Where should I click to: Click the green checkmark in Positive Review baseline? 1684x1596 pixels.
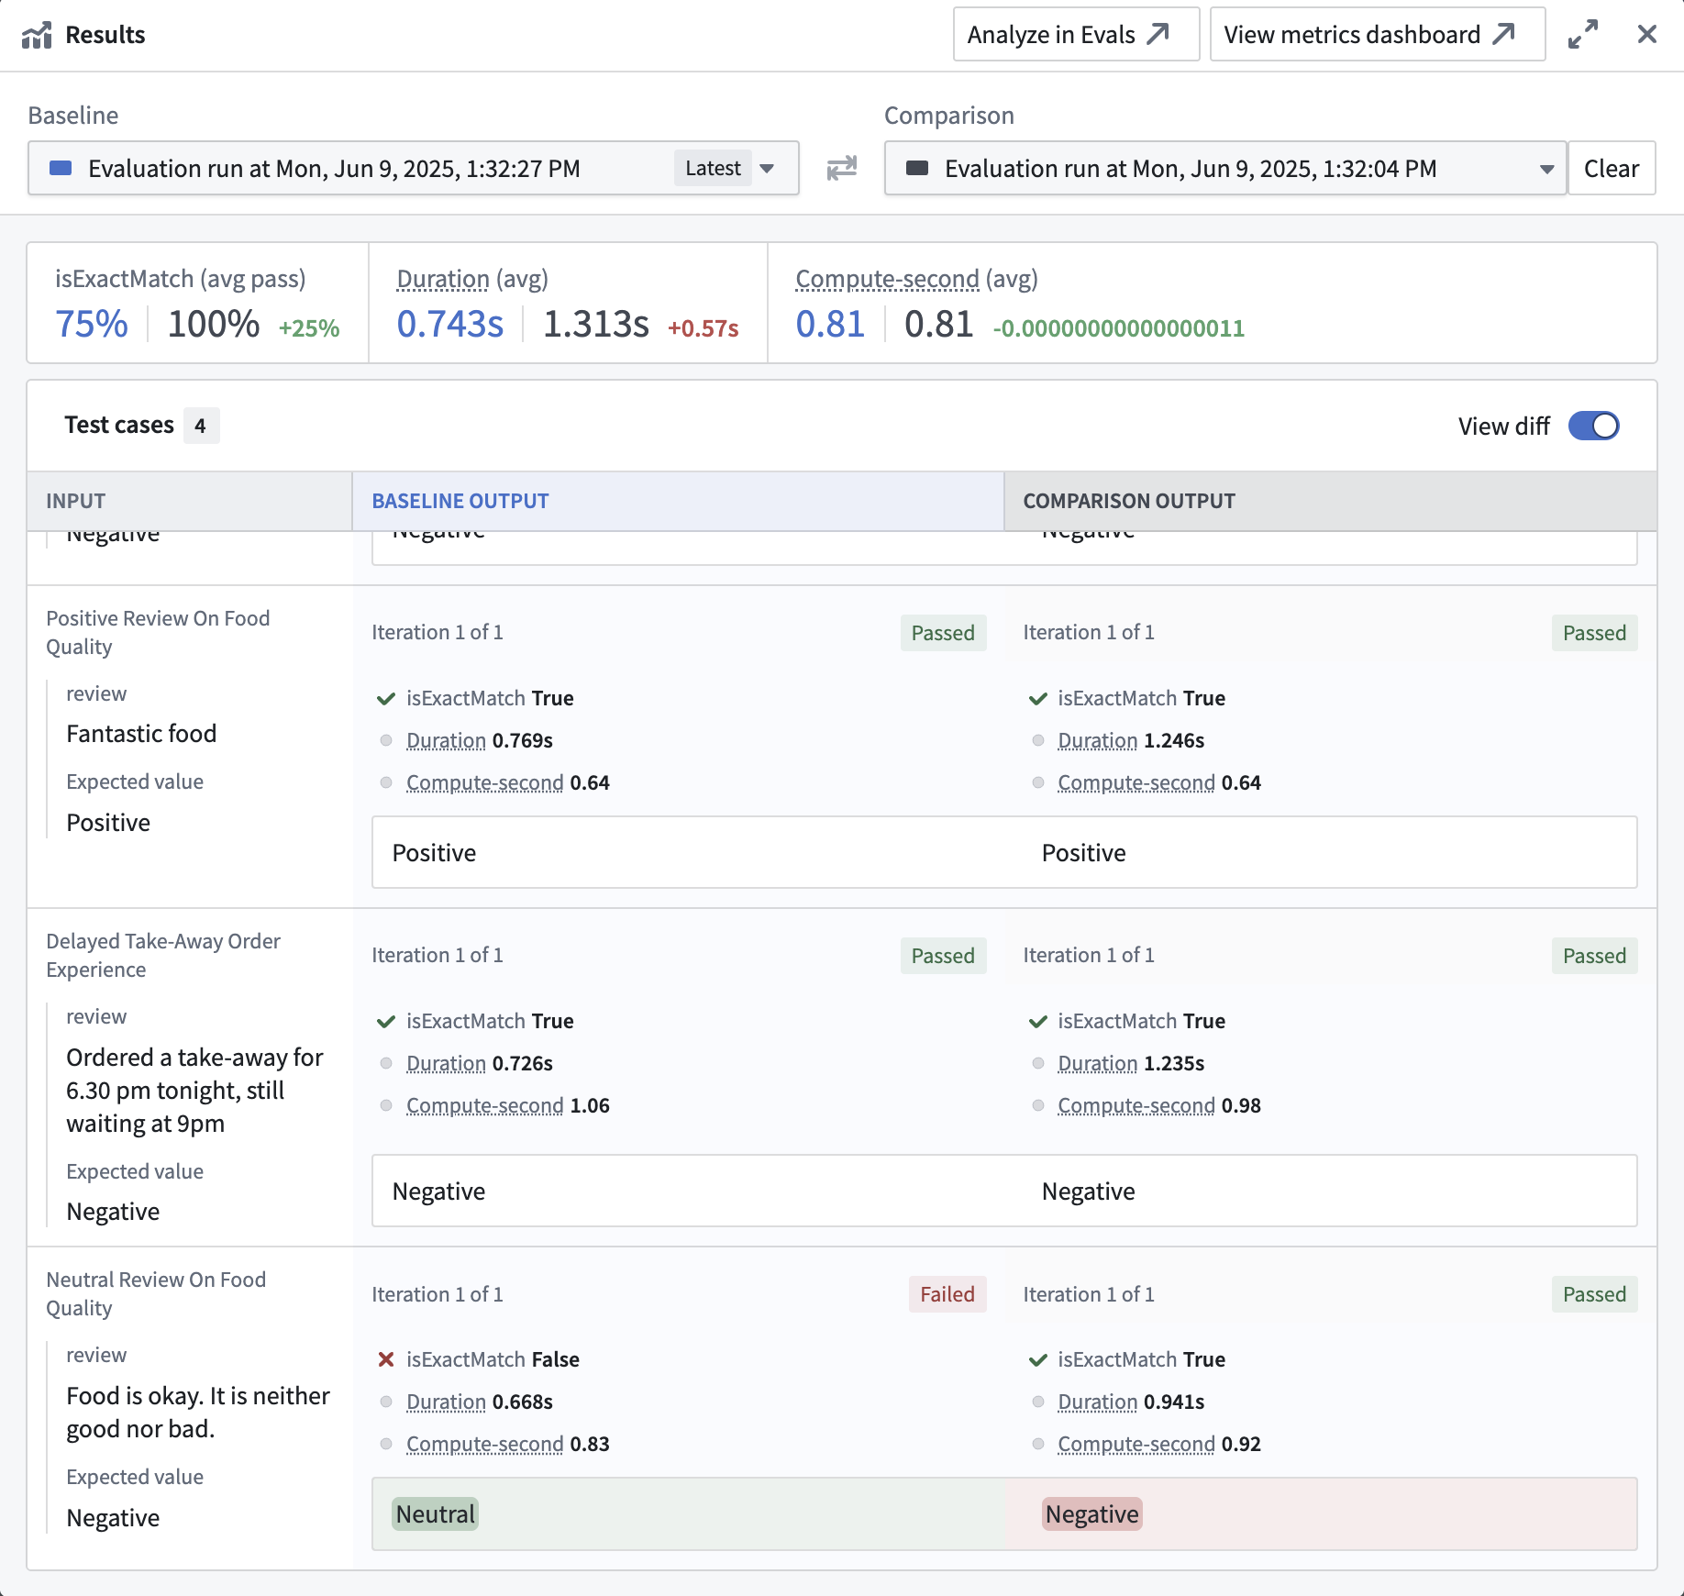pos(386,699)
